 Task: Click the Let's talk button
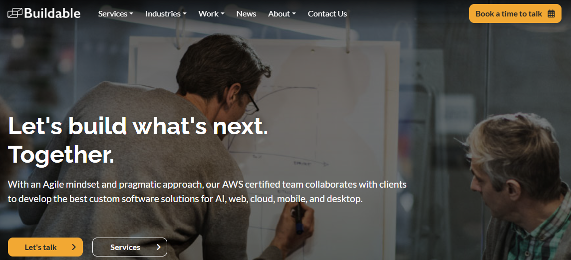[45, 247]
